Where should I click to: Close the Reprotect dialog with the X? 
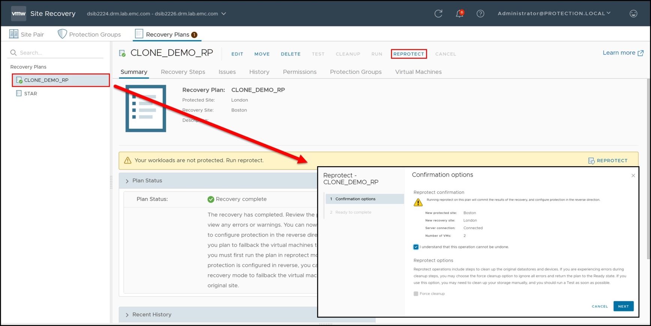[x=633, y=176]
